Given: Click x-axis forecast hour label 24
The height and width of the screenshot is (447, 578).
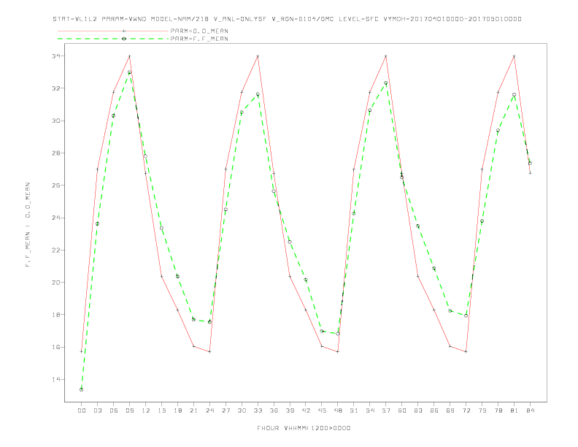Looking at the screenshot, I should pyautogui.click(x=209, y=410).
